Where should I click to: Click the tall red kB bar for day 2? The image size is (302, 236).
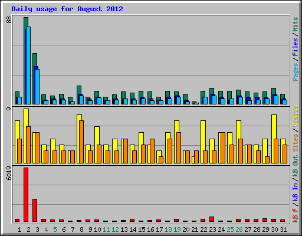click(26, 195)
